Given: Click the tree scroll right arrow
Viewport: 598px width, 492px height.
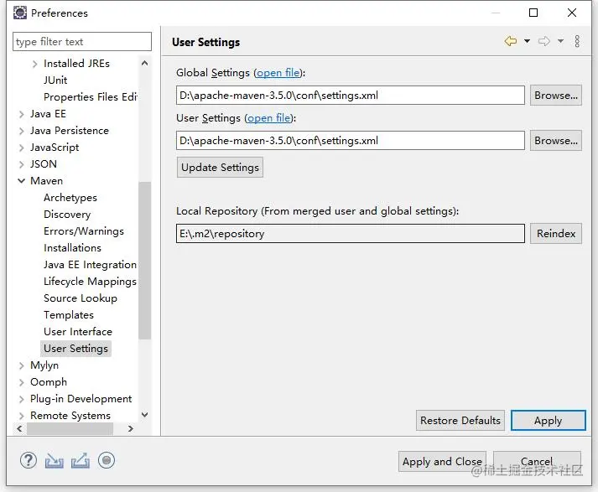Looking at the screenshot, I should tap(131, 429).
